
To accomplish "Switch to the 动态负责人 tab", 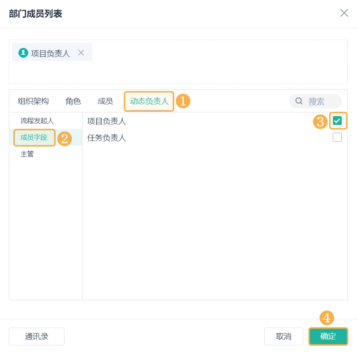I will coord(149,101).
